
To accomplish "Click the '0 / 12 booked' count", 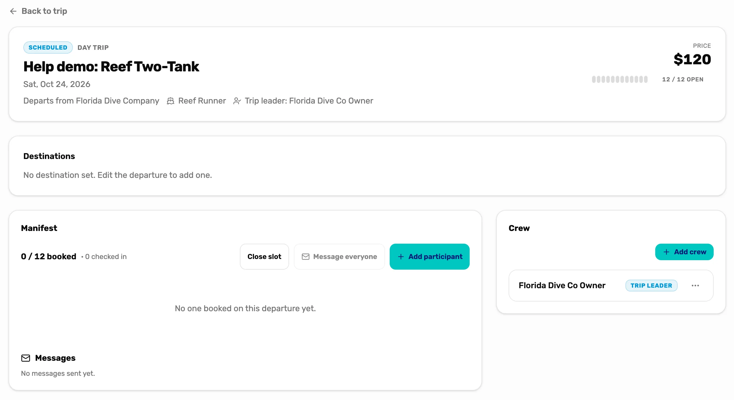I will tap(49, 257).
